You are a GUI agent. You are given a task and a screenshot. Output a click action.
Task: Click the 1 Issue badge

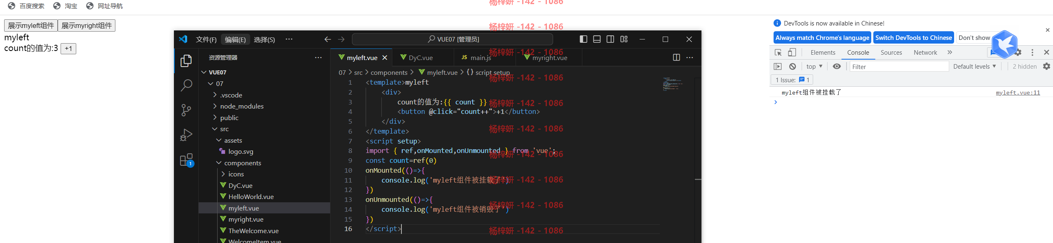pos(792,80)
